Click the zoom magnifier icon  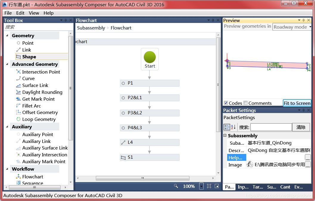pyautogui.click(x=176, y=186)
